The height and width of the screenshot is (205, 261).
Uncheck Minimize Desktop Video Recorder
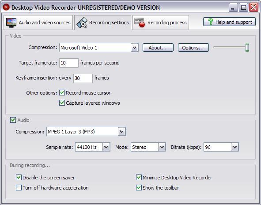(x=139, y=178)
